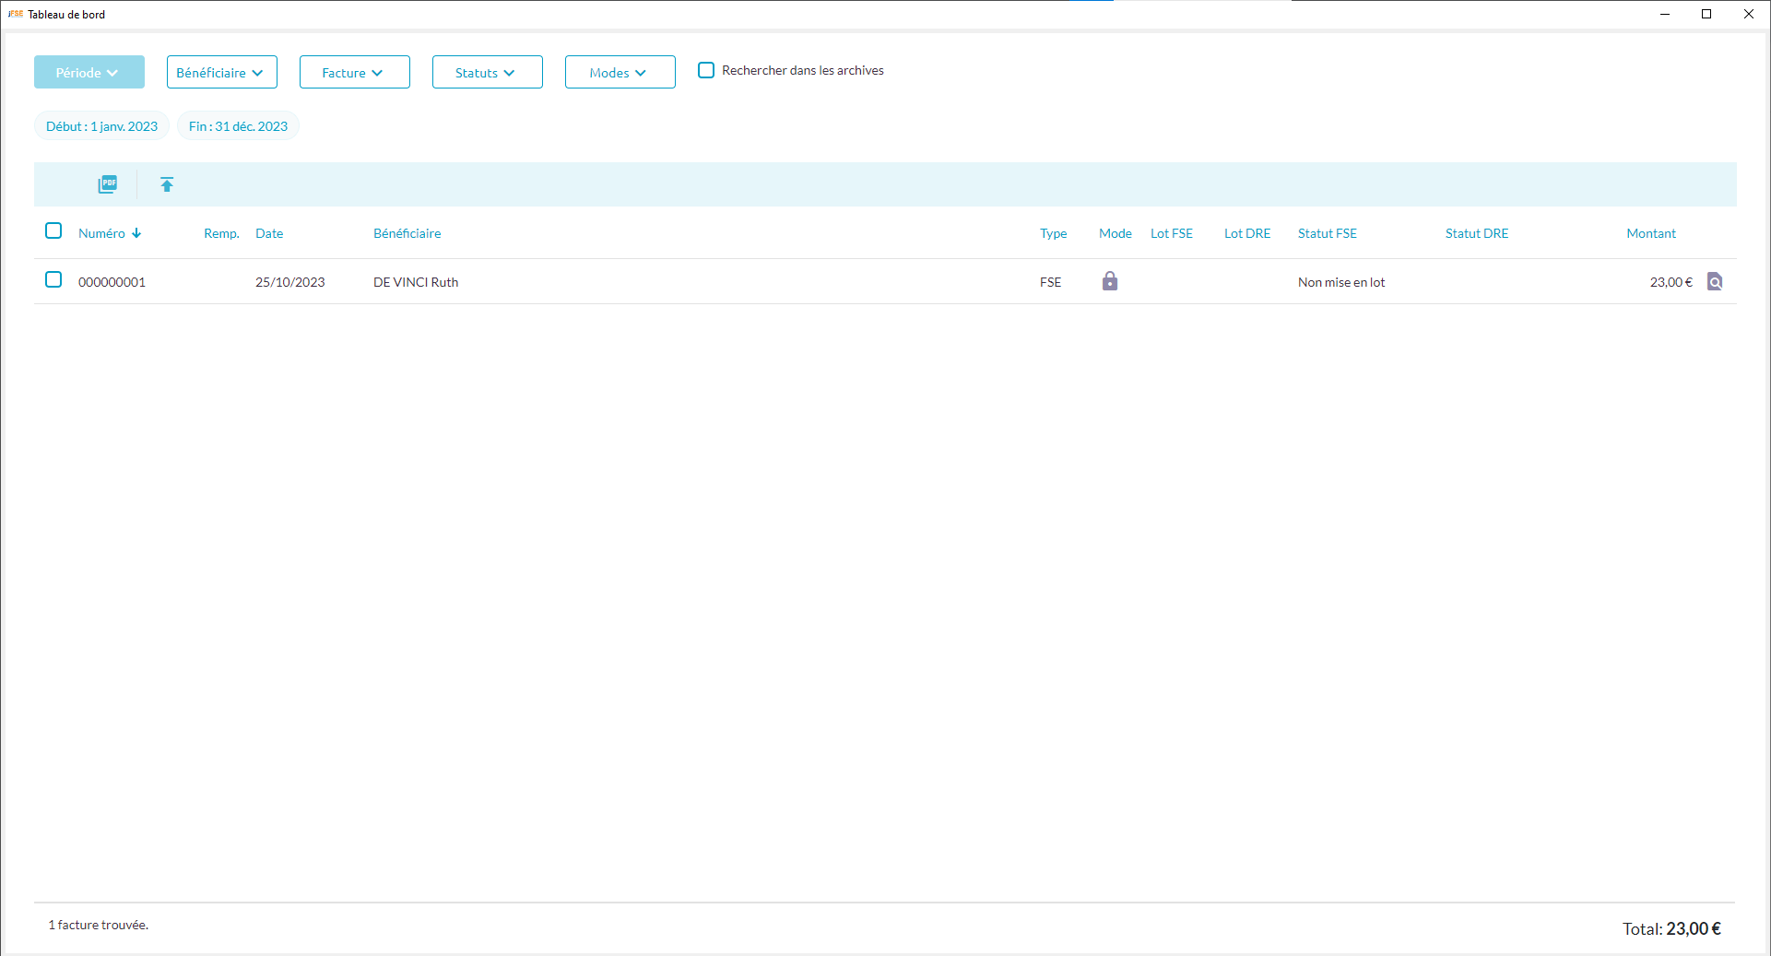Sort by the Numéro column header

pos(101,233)
